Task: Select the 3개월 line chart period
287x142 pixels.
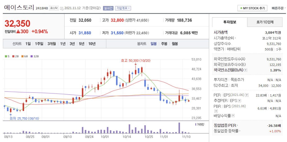Action: (x=51, y=44)
